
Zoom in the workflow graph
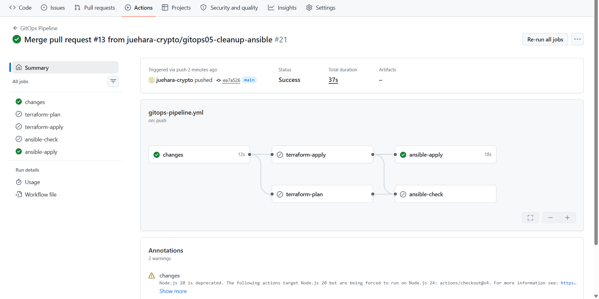[x=567, y=218]
